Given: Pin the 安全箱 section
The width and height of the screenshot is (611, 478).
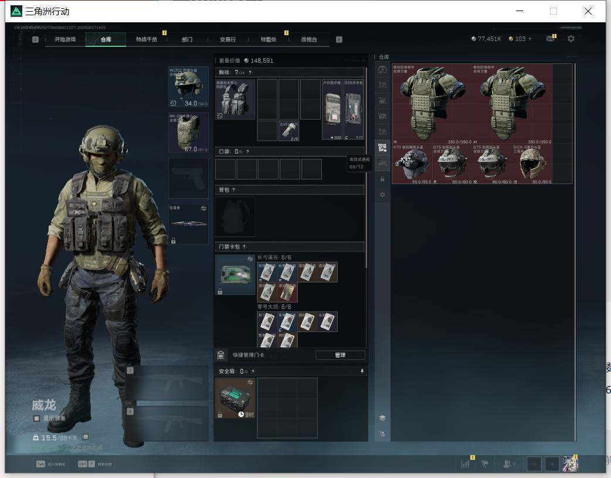Looking at the screenshot, I should [x=362, y=371].
